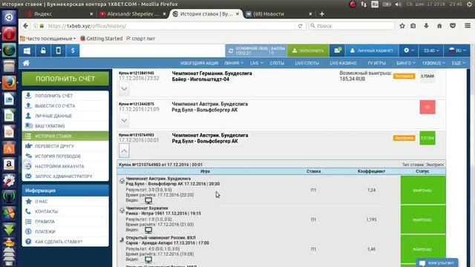Open the LIVE-КАЗИНО menu item
The height and width of the screenshot is (267, 475).
point(343,63)
